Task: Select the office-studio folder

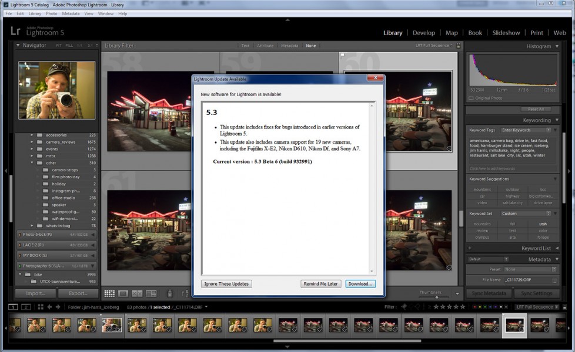Action: [63, 198]
